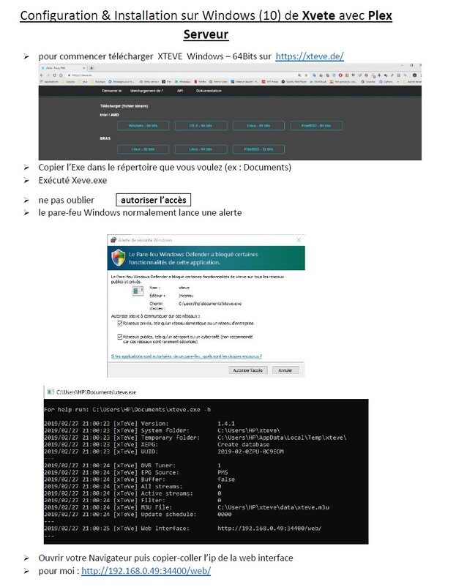Screen dimensions: 456x587
Task: Open the https://xteve.de/ link
Action: 309,56
